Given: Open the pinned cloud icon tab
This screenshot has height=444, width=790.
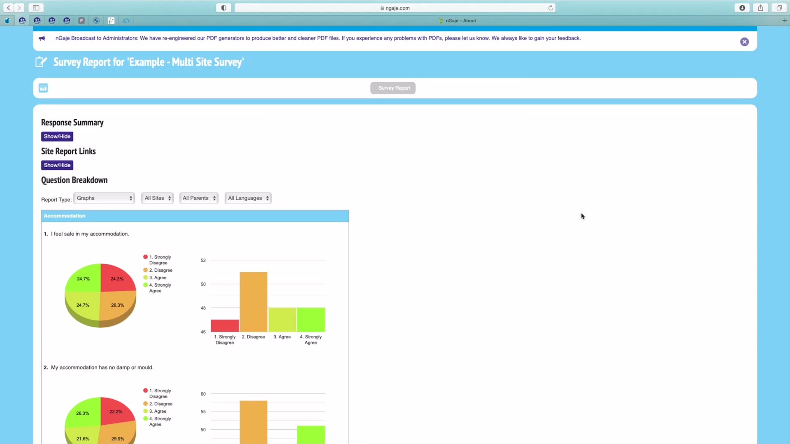Looking at the screenshot, I should coord(126,21).
